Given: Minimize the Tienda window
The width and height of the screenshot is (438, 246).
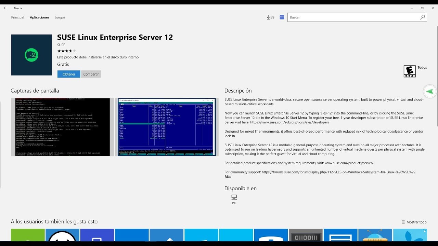Looking at the screenshot, I should [x=411, y=8].
